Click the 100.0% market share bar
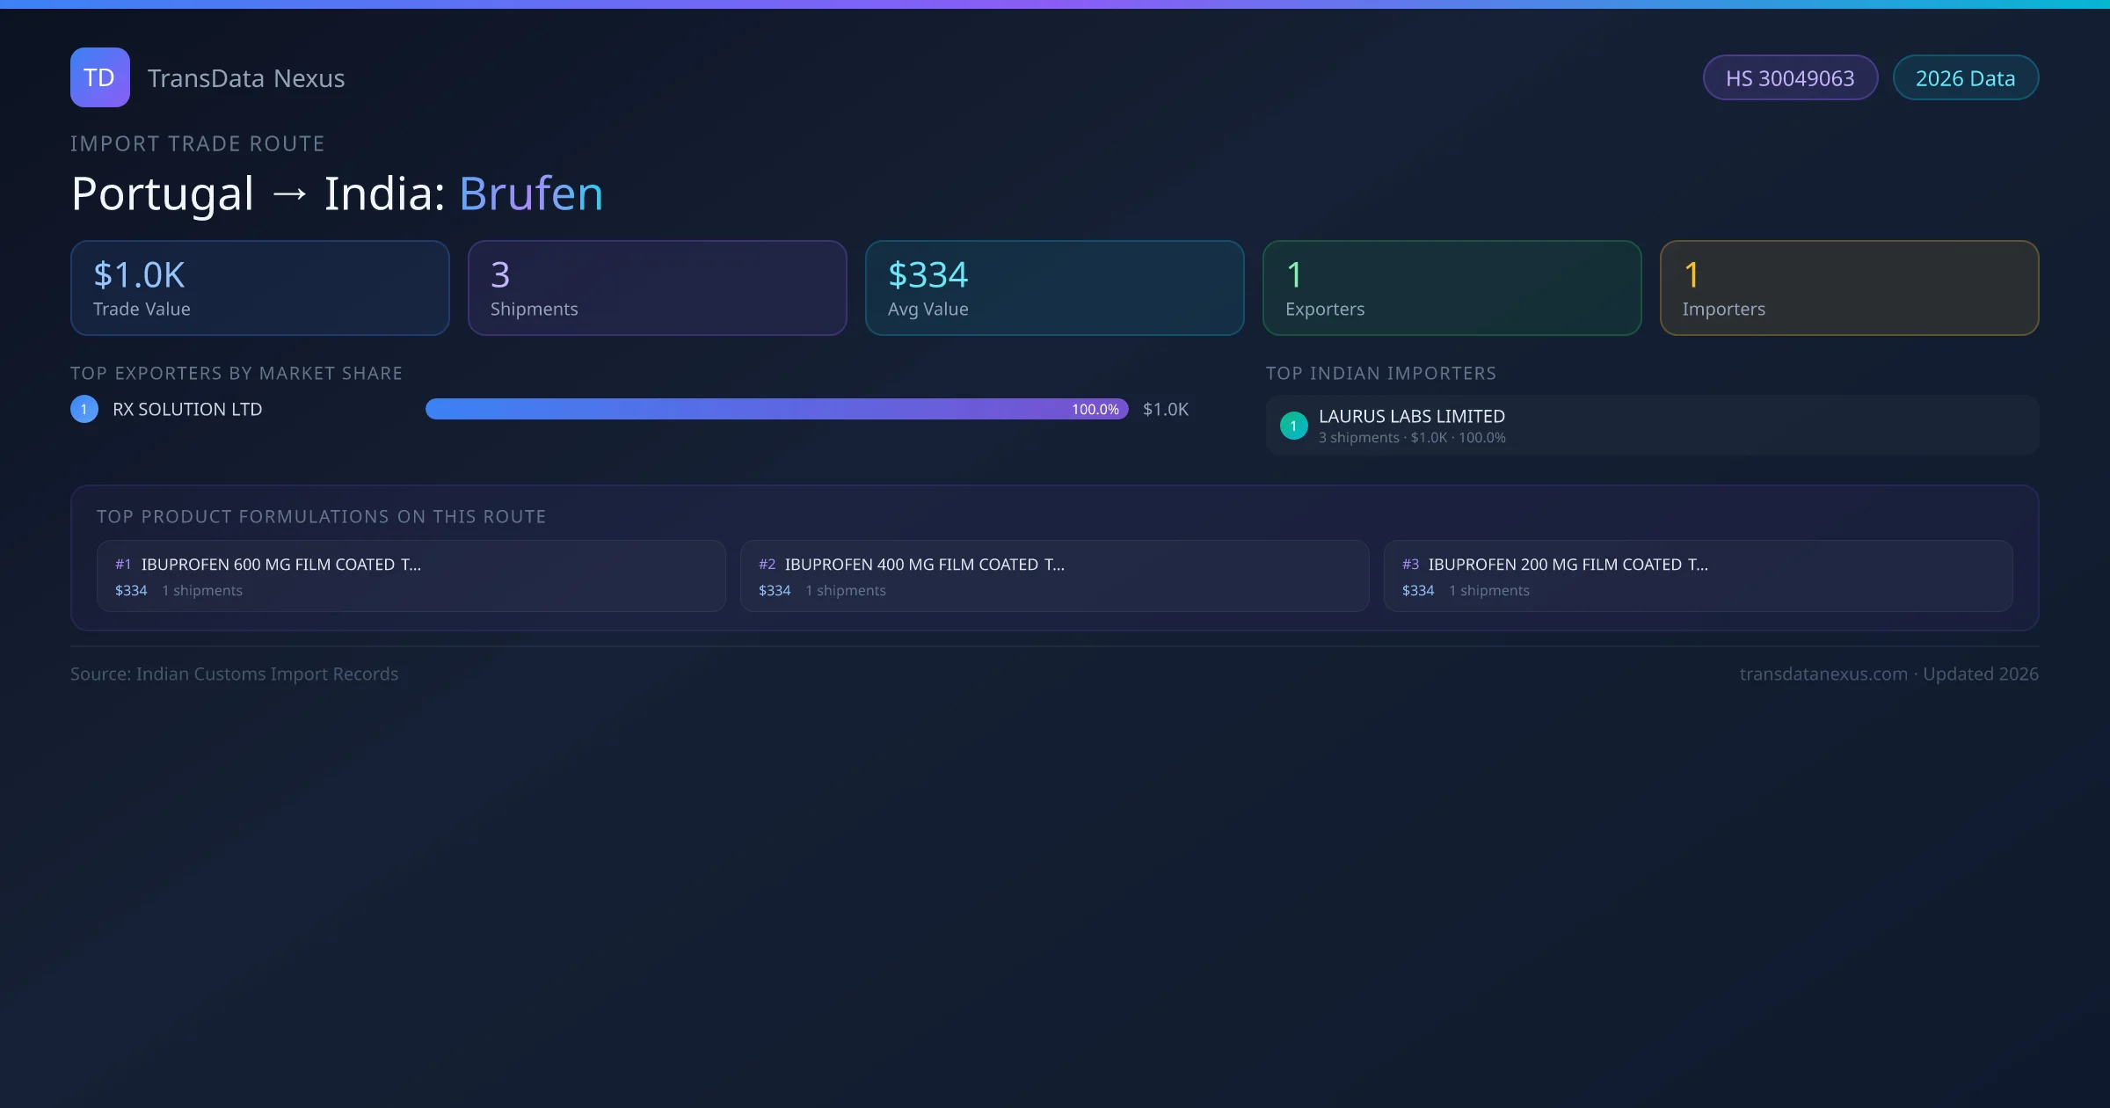The image size is (2110, 1108). pyautogui.click(x=776, y=409)
